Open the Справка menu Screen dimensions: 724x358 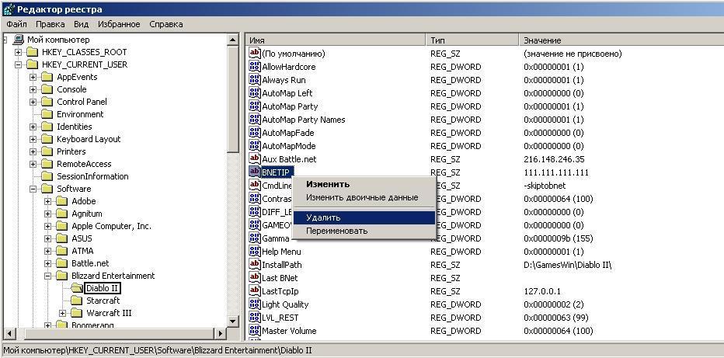(166, 24)
